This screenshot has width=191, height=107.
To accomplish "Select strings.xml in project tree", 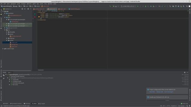I will [15, 45].
